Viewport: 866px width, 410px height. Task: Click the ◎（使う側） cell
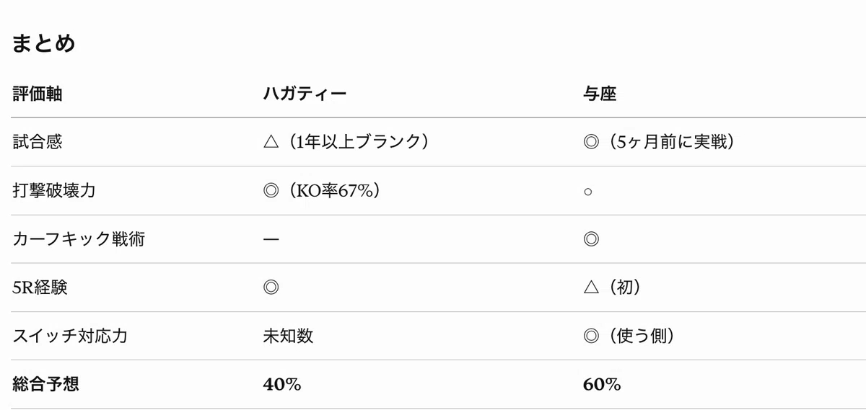point(629,336)
